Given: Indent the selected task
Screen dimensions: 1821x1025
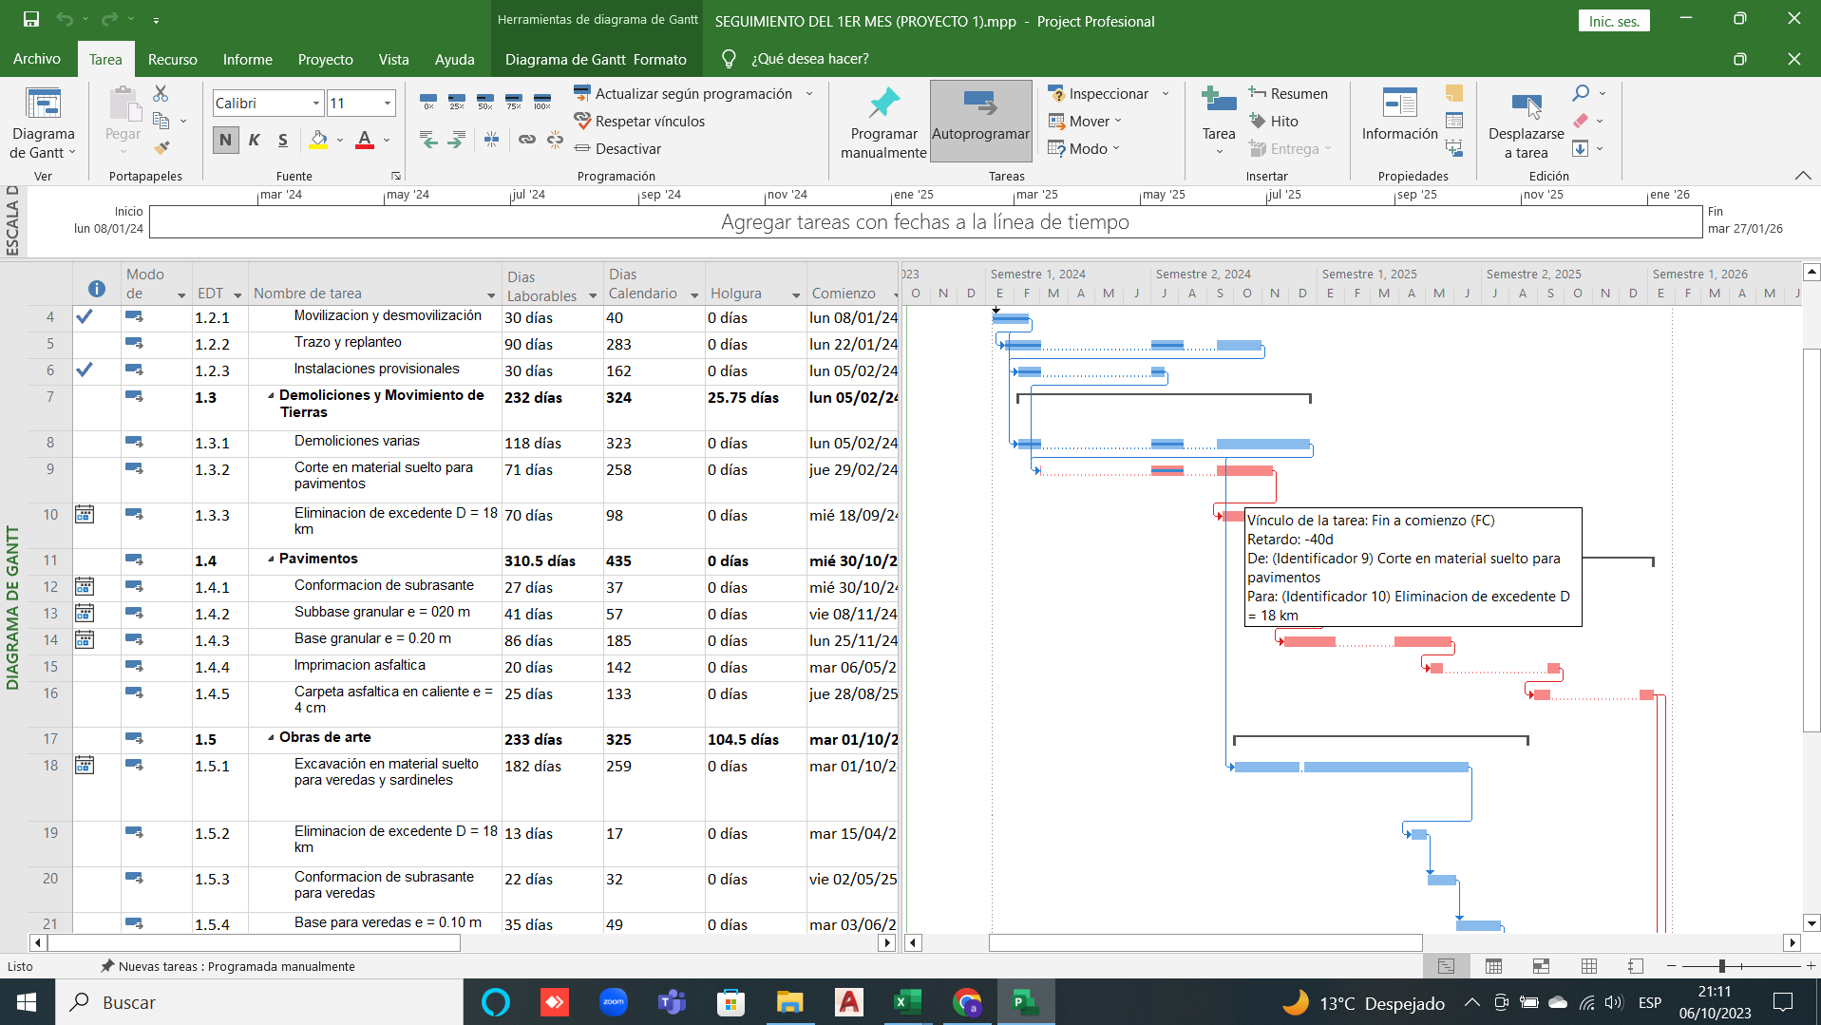Looking at the screenshot, I should click(x=457, y=140).
